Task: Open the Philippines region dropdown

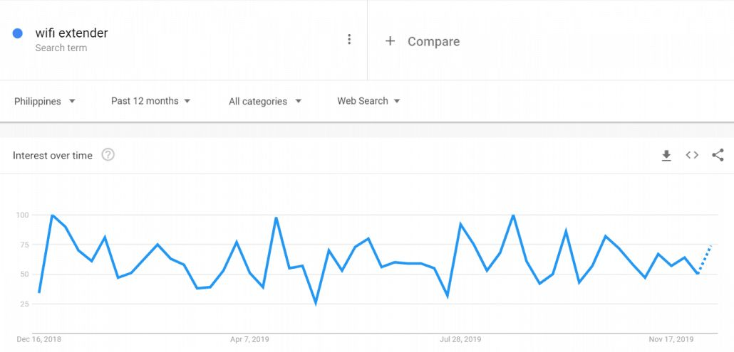Action: point(45,101)
